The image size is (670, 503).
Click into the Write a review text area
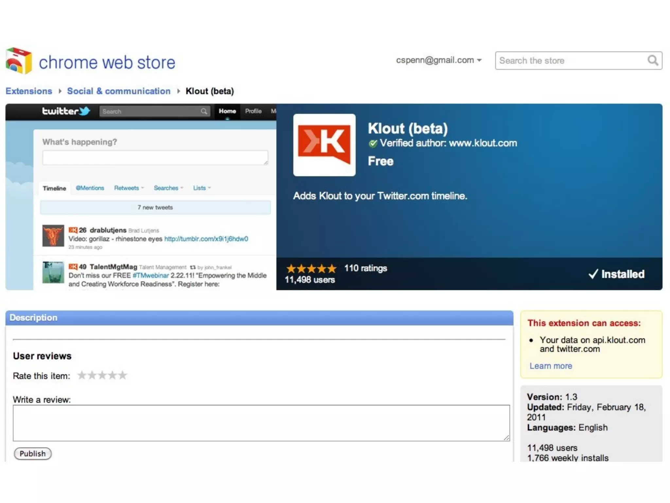pos(261,423)
